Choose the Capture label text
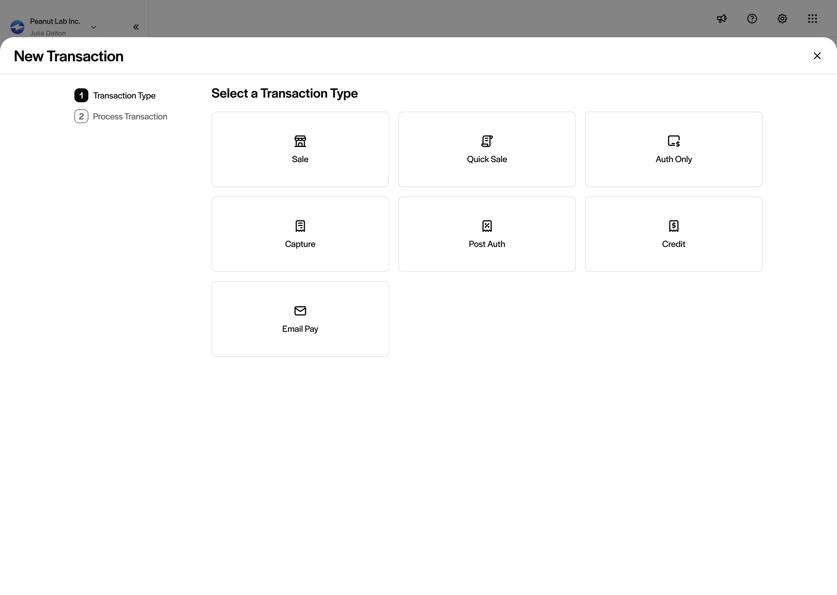Viewport: 837px width, 595px height. [300, 244]
